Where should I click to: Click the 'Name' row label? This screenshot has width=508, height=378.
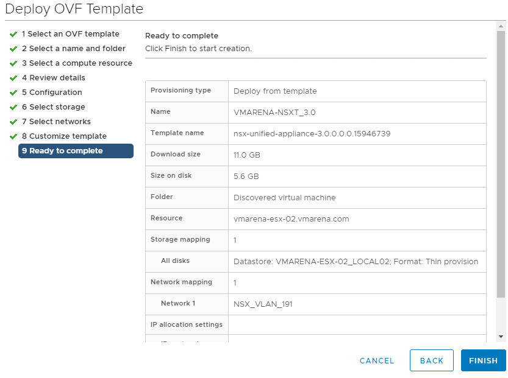[x=160, y=111]
